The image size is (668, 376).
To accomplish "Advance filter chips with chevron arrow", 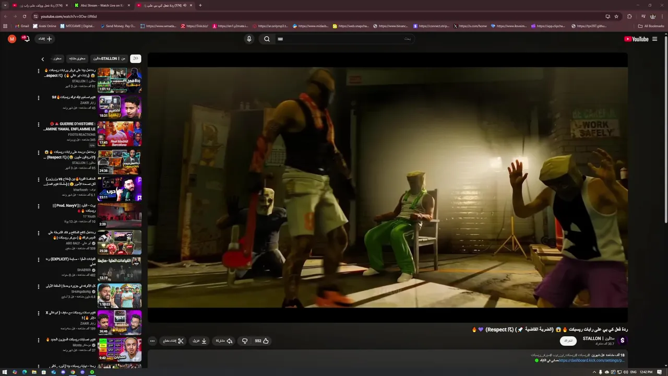I will [x=43, y=59].
